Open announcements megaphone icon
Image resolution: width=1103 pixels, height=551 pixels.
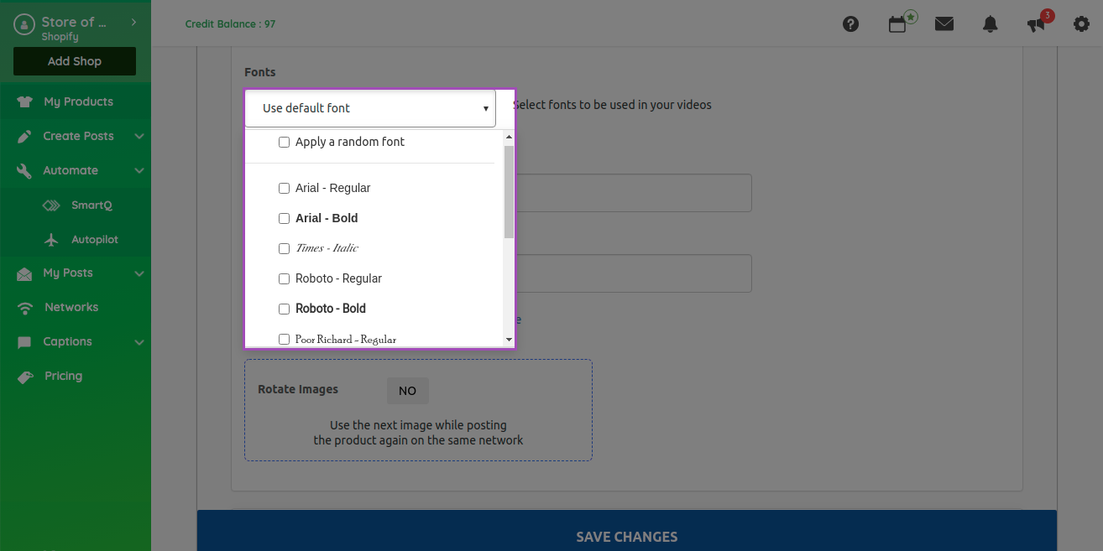[x=1037, y=24]
